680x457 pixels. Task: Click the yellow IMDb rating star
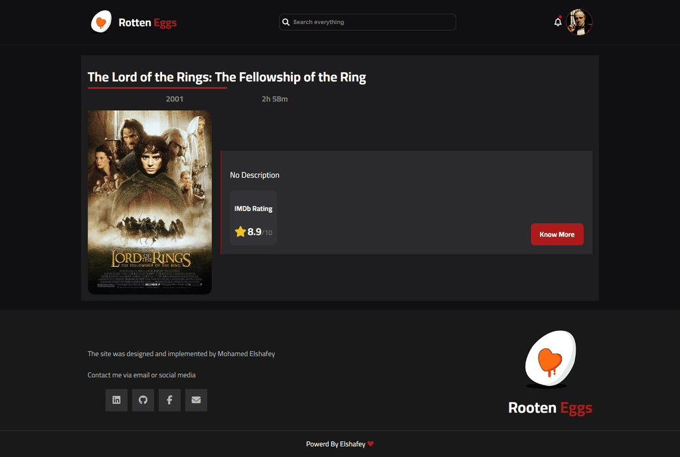click(240, 231)
